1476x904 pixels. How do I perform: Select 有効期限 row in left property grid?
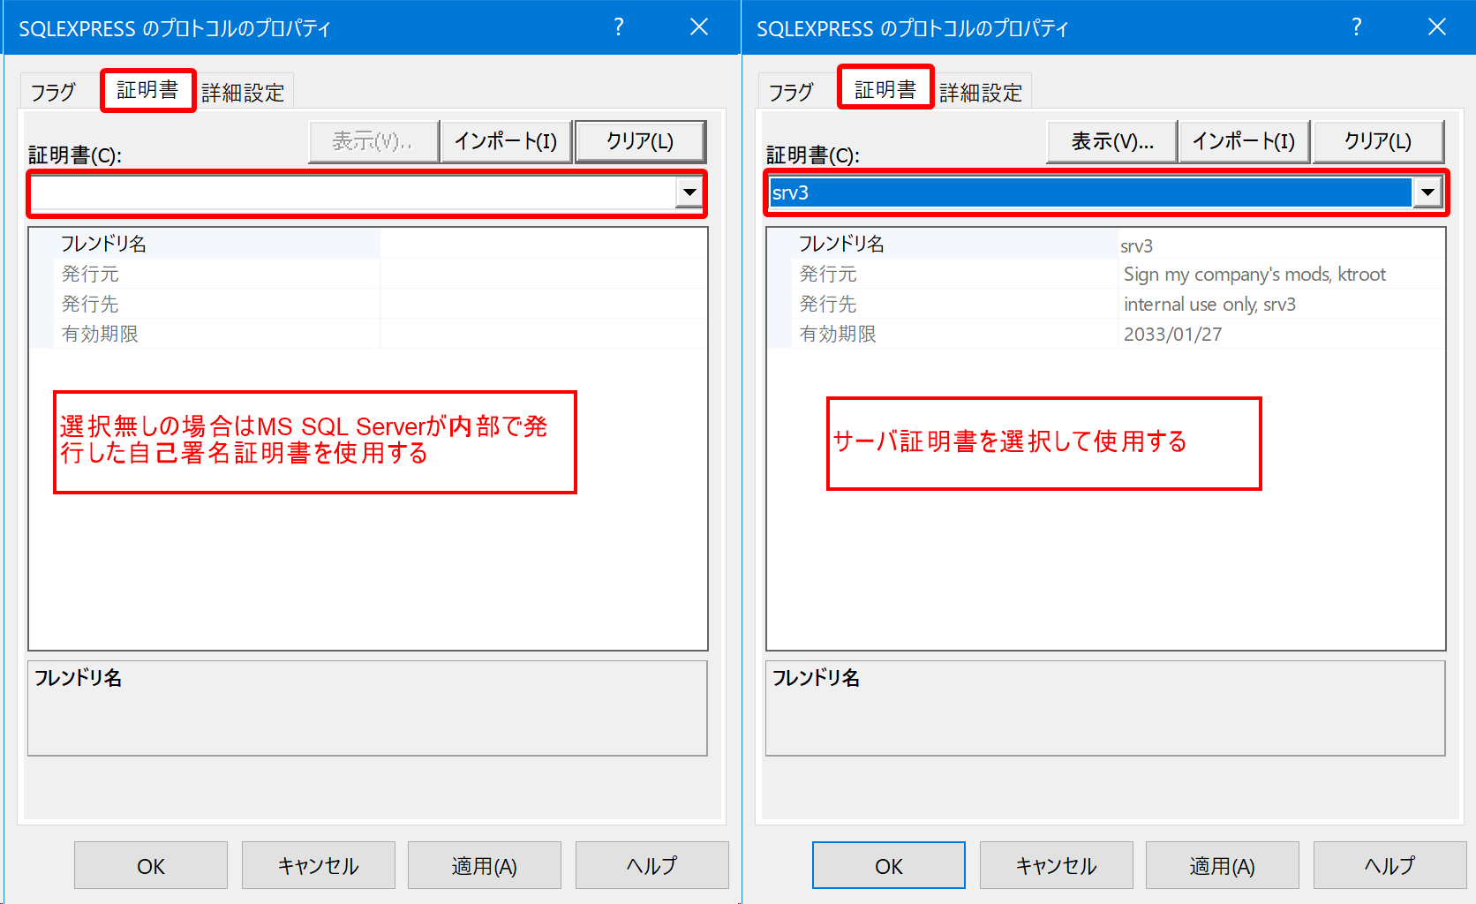point(368,334)
